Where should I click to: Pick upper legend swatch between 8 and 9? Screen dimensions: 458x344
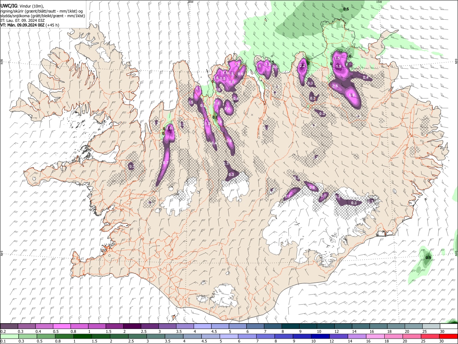tap(291, 326)
